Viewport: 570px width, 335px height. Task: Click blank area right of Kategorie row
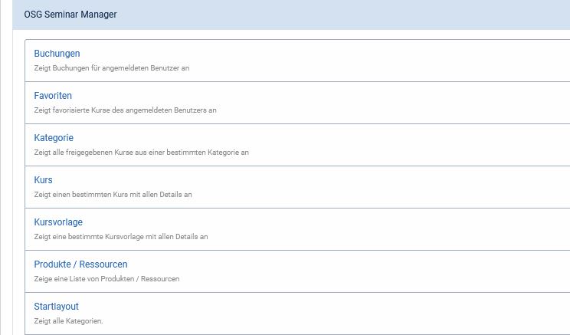click(x=421, y=145)
